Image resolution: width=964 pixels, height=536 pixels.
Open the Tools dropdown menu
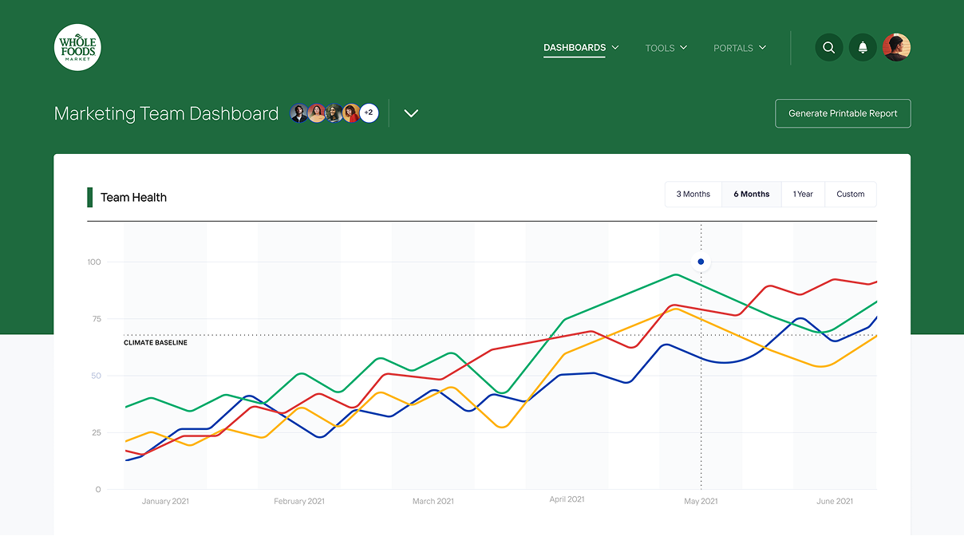point(666,48)
